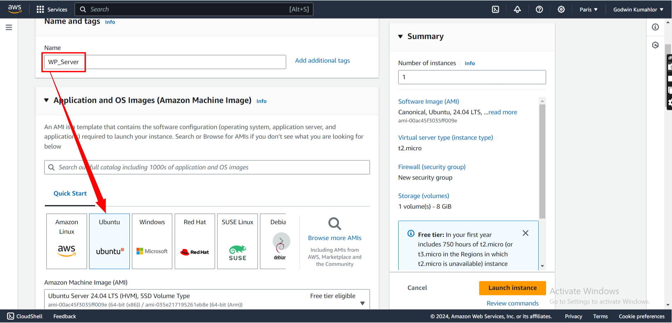The width and height of the screenshot is (672, 323).
Task: Click Storage (volumes) summary link
Action: [424, 196]
